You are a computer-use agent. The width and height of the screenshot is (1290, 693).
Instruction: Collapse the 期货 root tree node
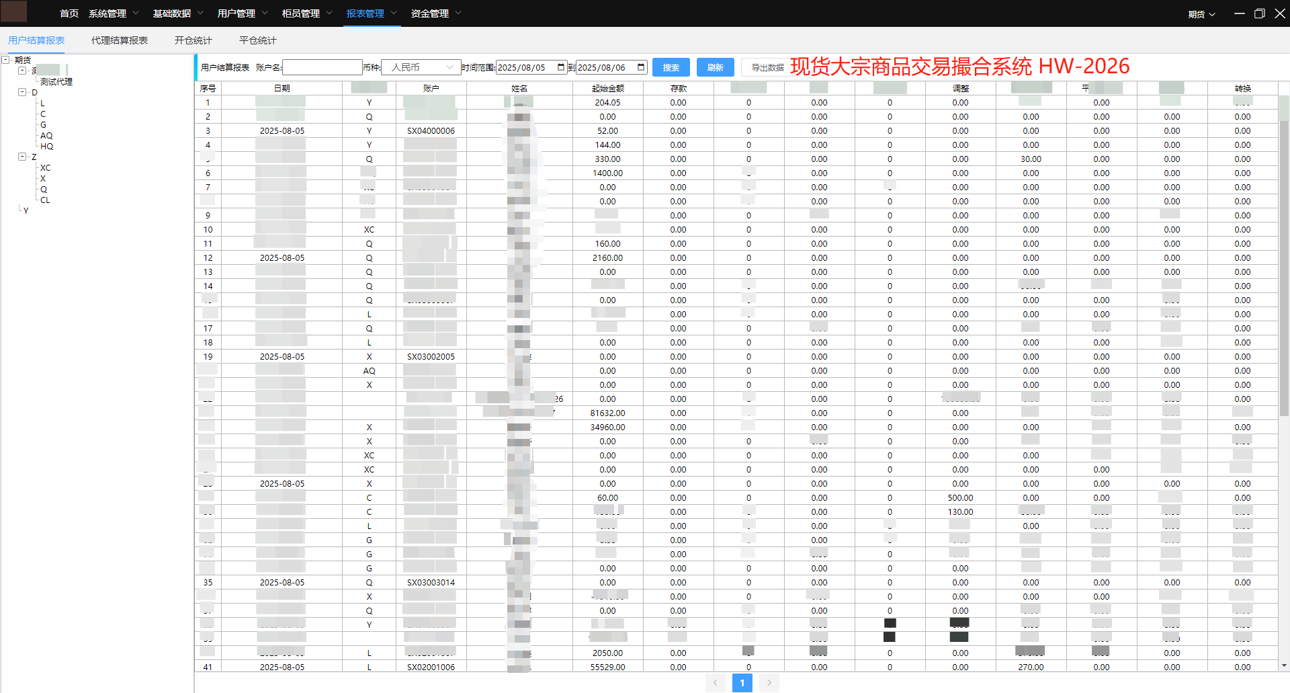(5, 60)
